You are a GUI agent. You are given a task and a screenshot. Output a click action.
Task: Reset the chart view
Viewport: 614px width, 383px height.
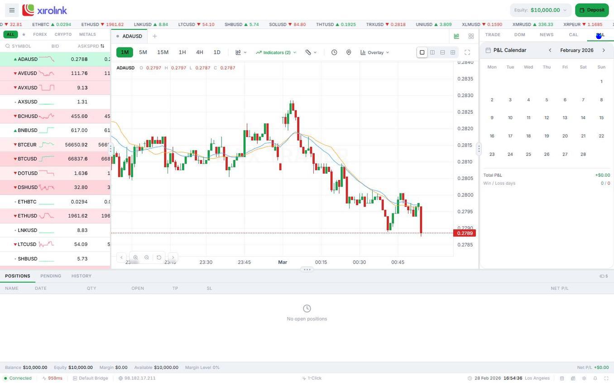pos(159,257)
